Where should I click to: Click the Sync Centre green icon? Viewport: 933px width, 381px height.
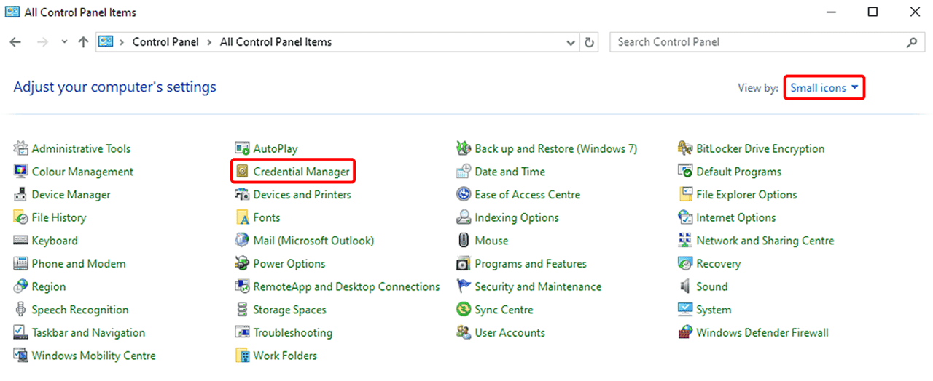coord(464,310)
